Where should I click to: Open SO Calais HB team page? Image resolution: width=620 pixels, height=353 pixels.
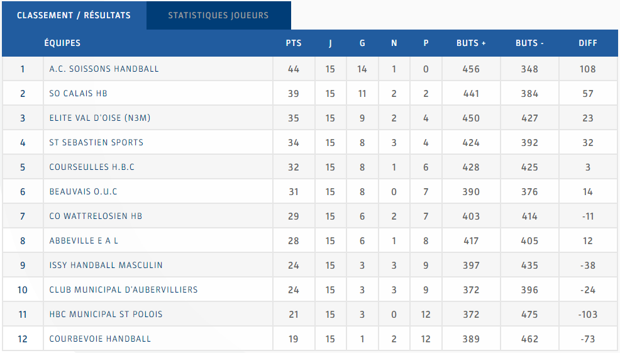[x=78, y=94]
